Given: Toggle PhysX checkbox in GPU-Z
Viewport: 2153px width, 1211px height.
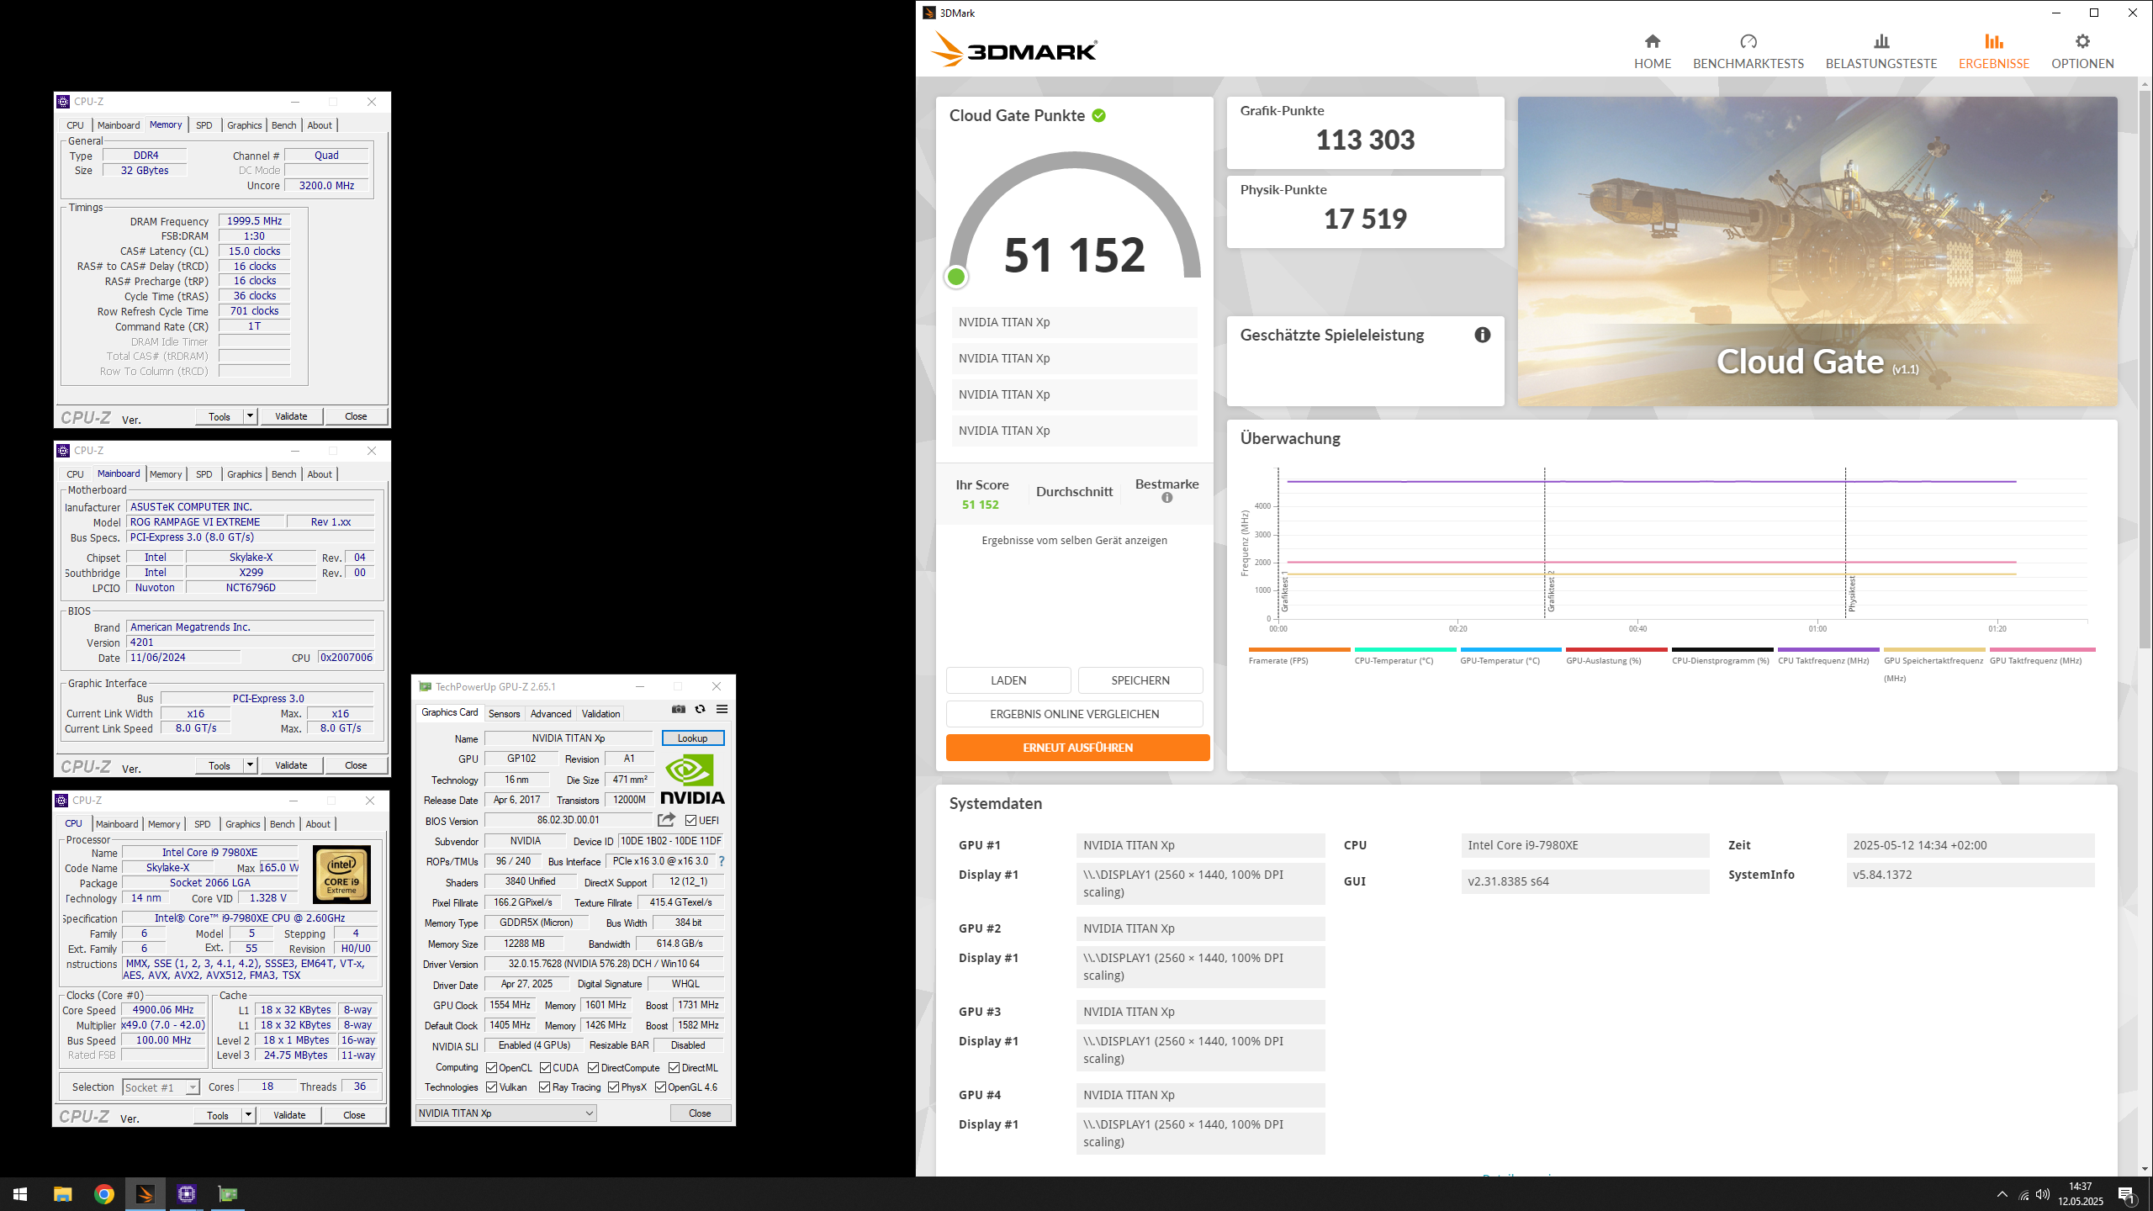Looking at the screenshot, I should [614, 1087].
